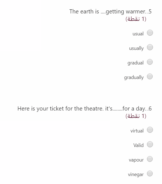Click the 'Valid' answer label text
The width and height of the screenshot is (162, 184).
click(138, 145)
